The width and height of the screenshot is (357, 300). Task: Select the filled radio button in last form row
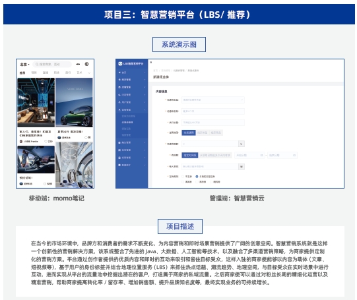coord(197,176)
